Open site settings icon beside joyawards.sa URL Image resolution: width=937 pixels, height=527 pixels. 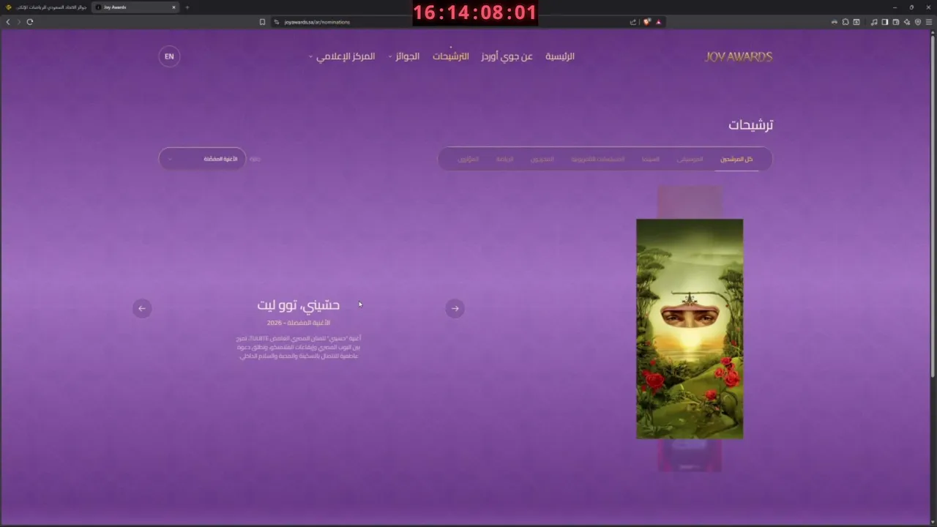coord(277,22)
